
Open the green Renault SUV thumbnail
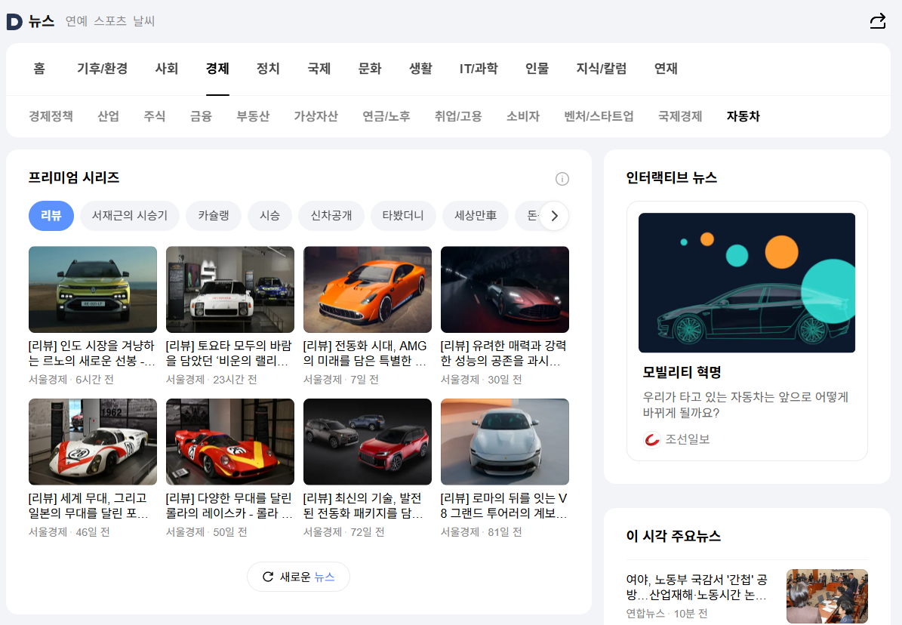click(93, 290)
